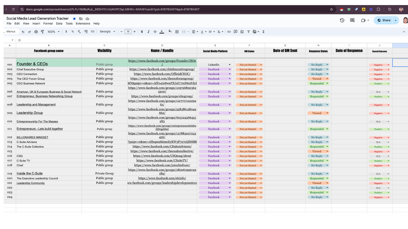Open the chiefexecutivegroup Facebook link
Viewport: 408px width, 229px height.
(x=162, y=69)
